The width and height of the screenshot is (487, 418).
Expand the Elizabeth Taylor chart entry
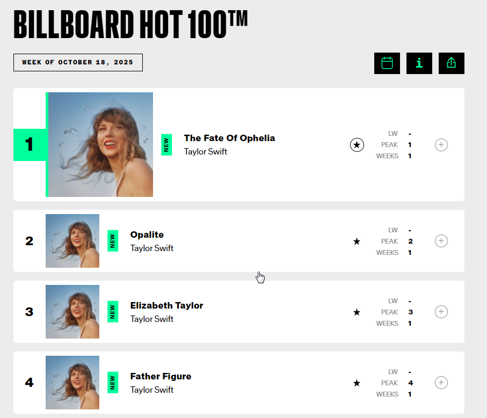[x=441, y=312]
